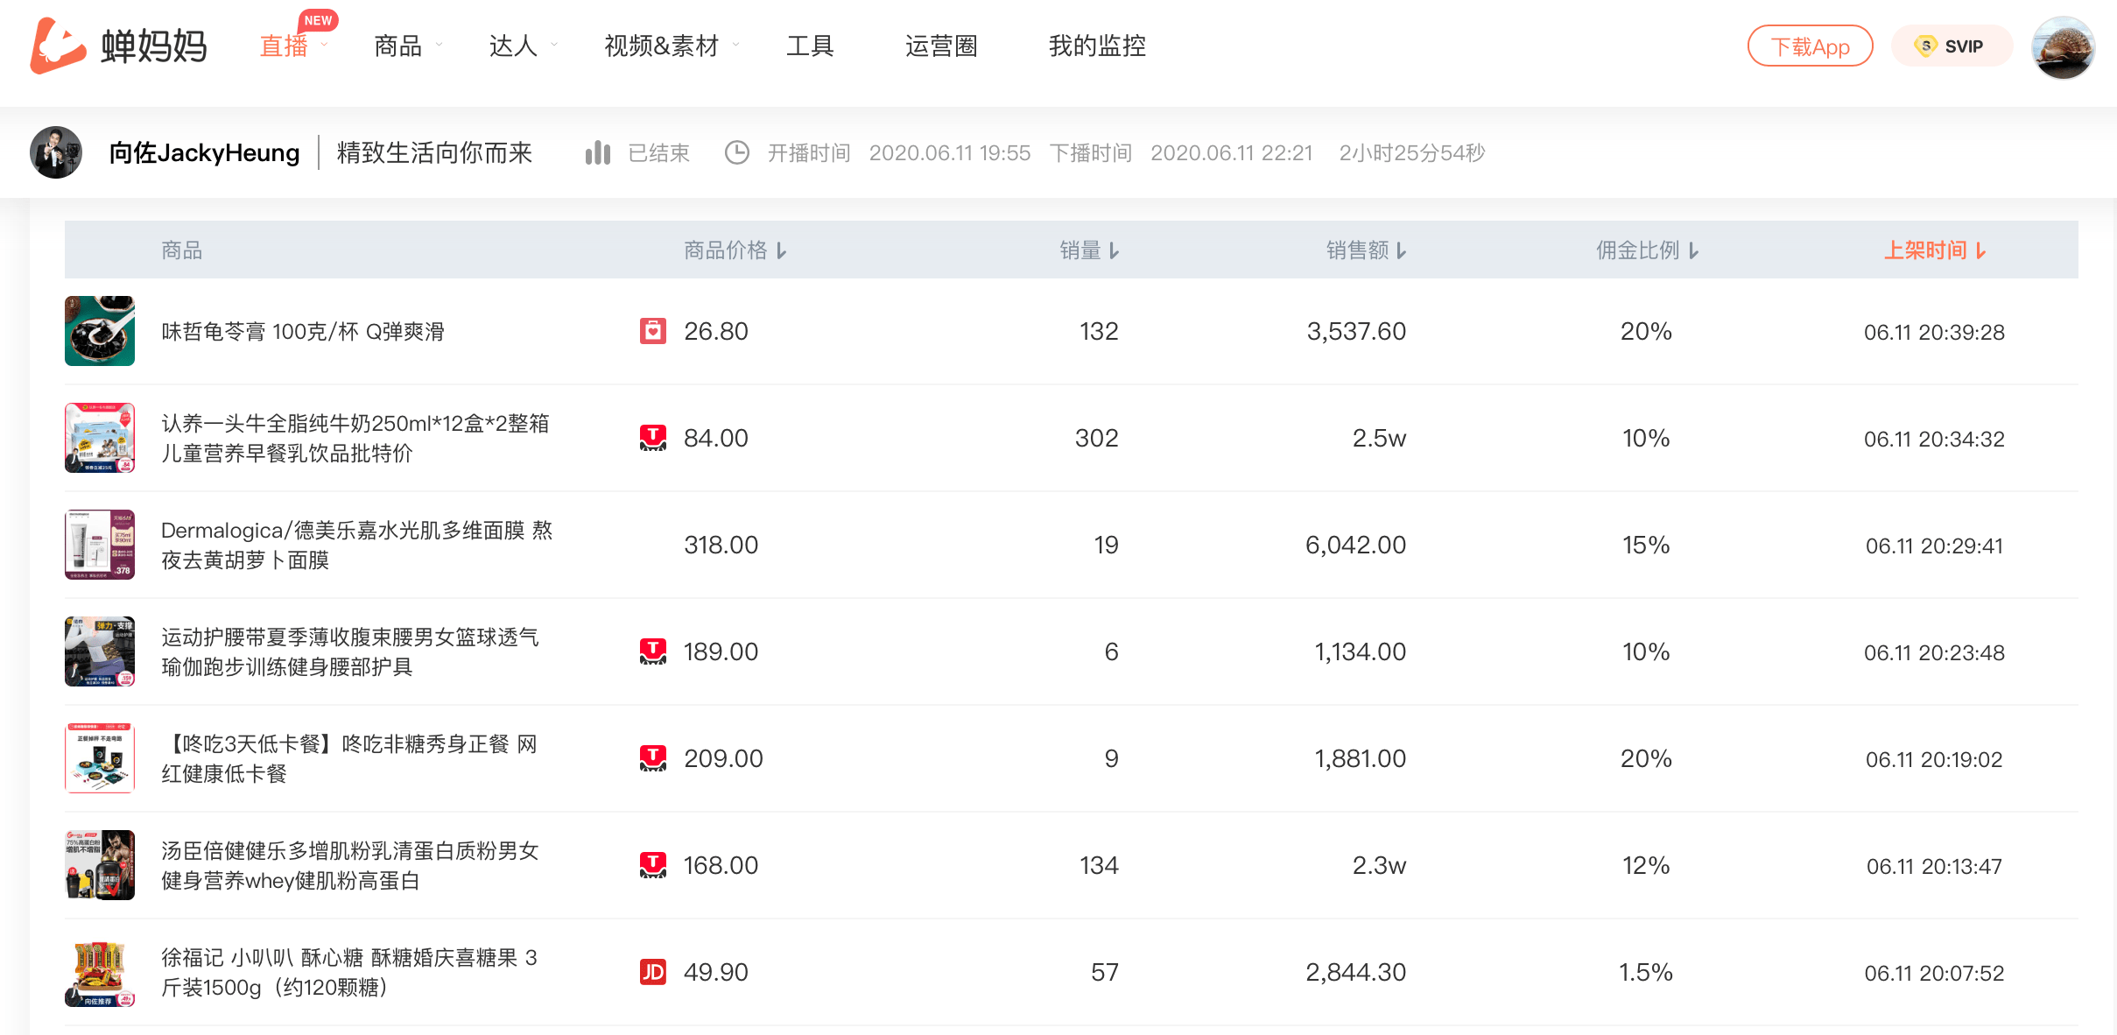Go to 我的监控 in the navigation

1097,46
